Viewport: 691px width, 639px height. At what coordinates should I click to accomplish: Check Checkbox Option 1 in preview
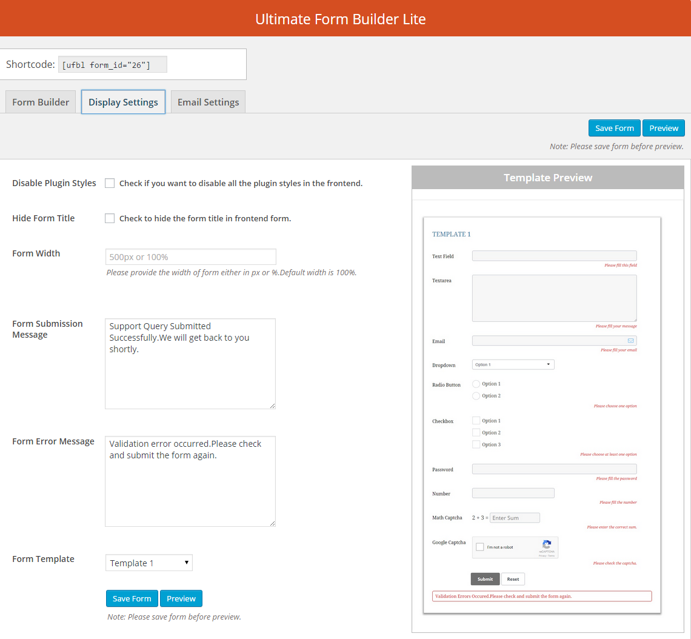coord(476,420)
